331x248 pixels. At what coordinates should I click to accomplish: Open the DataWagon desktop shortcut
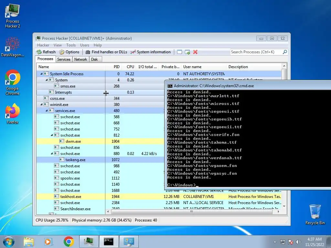[x=13, y=47]
